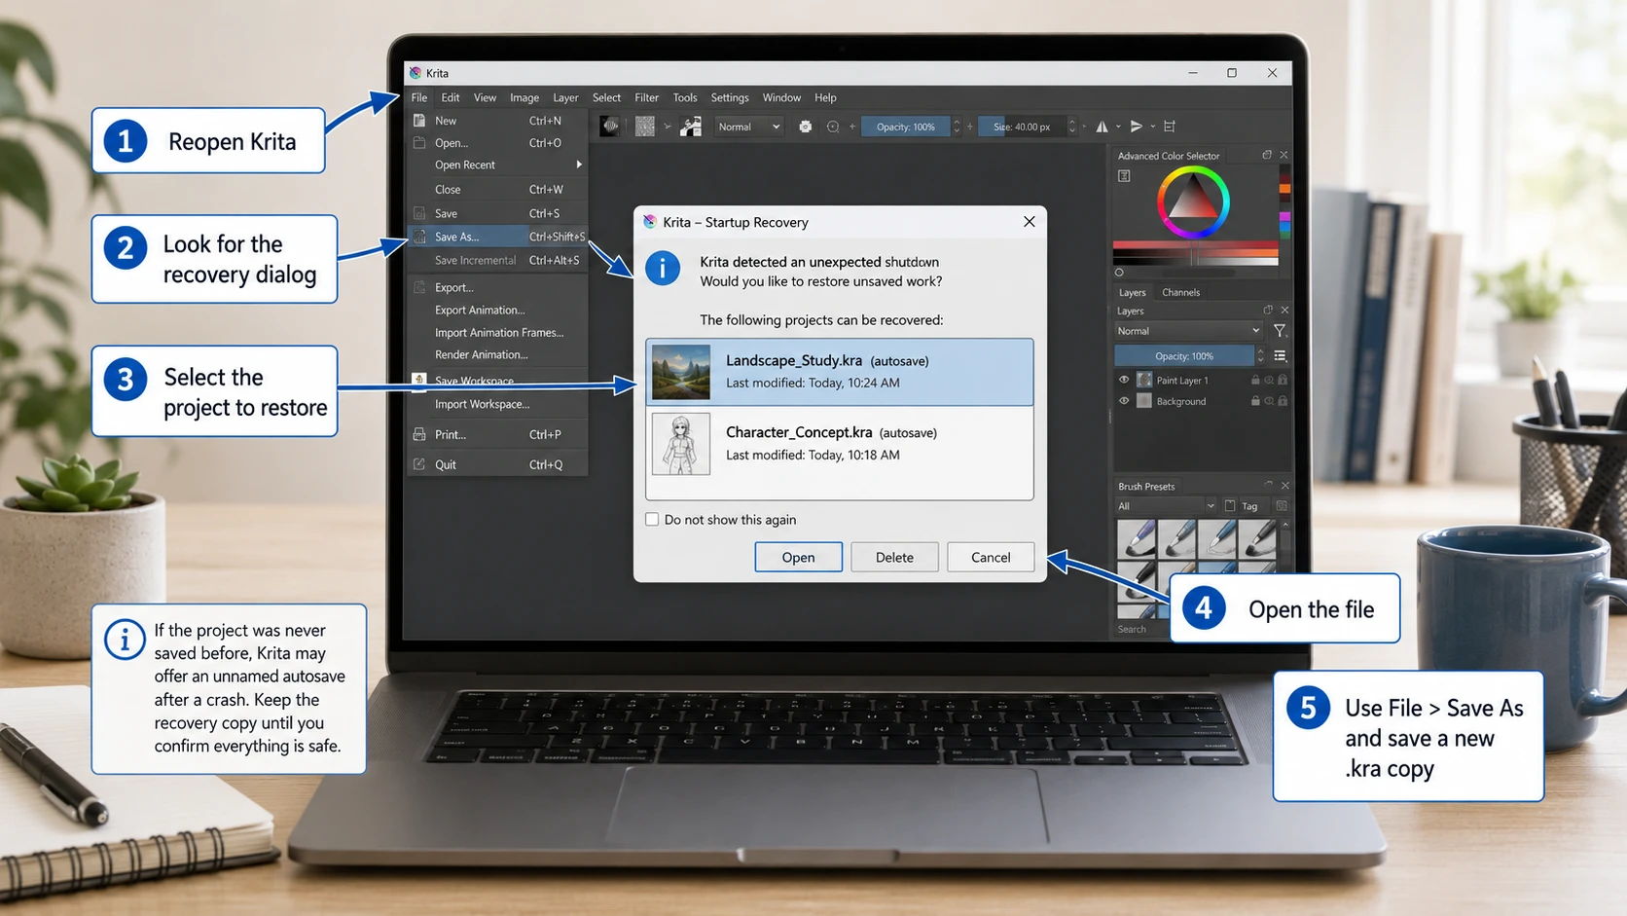Image resolution: width=1627 pixels, height=916 pixels.
Task: Open the 'All' tag dropdown in Brush Presets
Action: pos(1166,505)
